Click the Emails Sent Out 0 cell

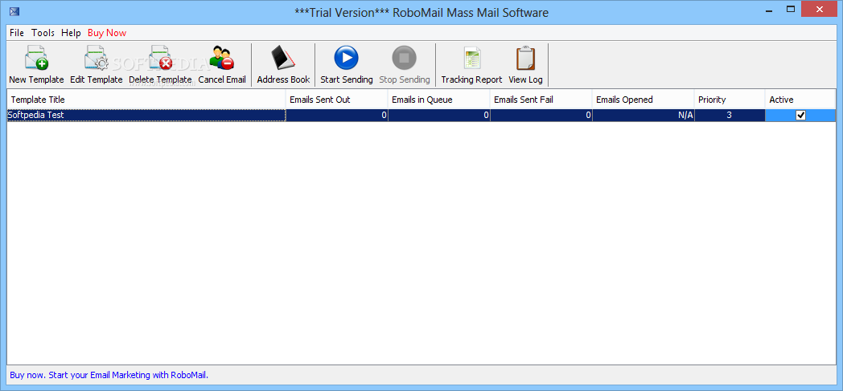point(336,115)
